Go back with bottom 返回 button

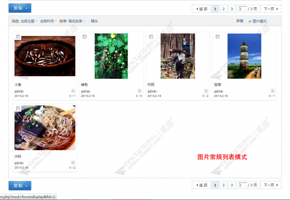point(201,185)
